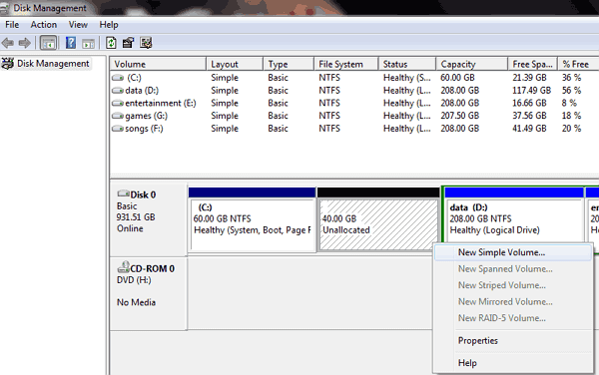
Task: Click the Refresh toolbar icon
Action: (x=111, y=43)
